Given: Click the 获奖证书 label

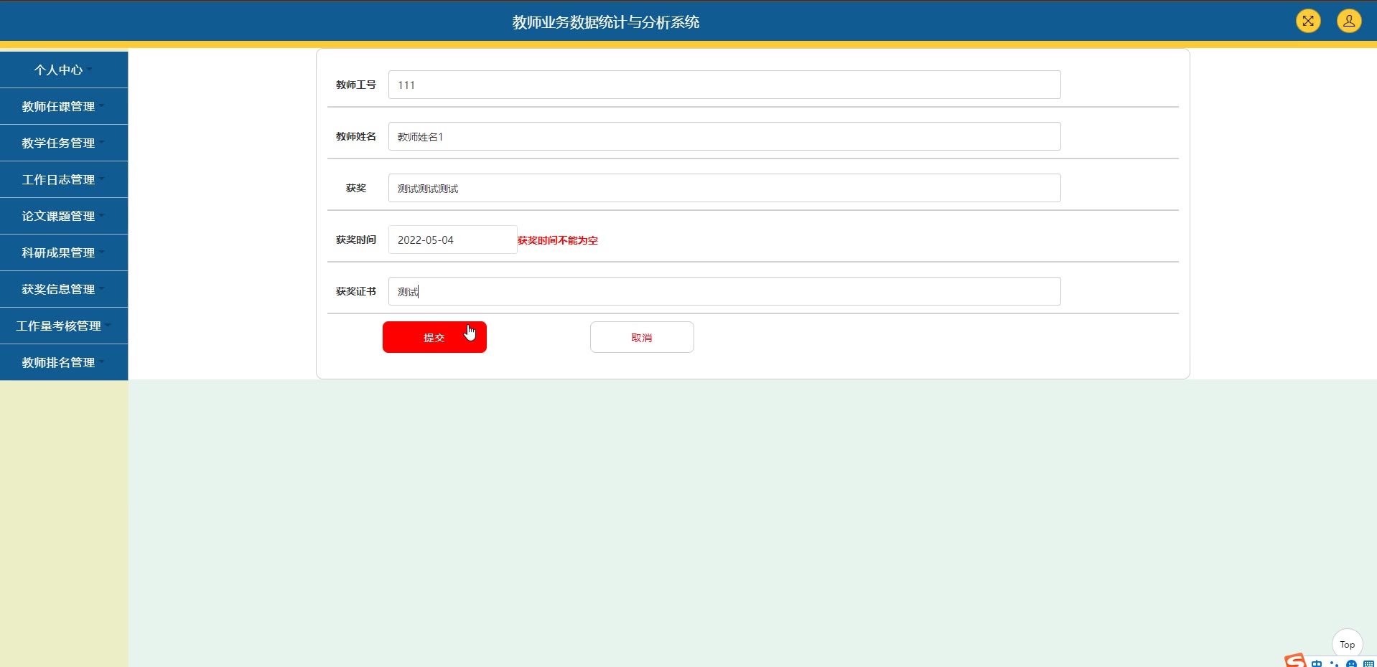Looking at the screenshot, I should [356, 291].
